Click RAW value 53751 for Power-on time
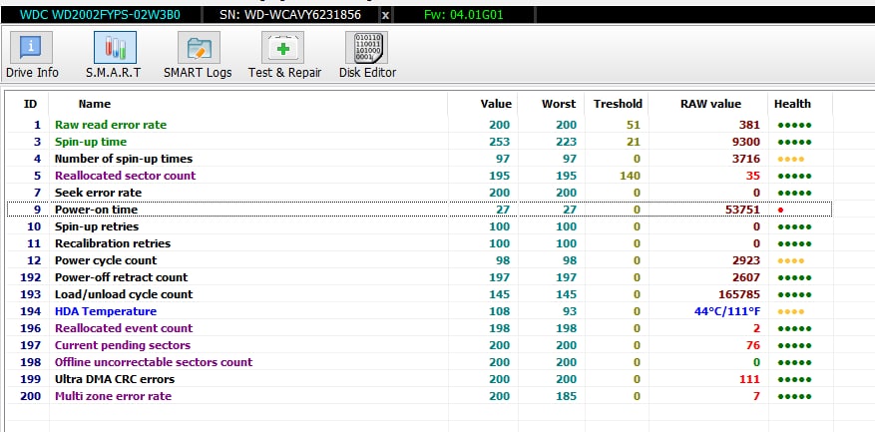 click(740, 210)
